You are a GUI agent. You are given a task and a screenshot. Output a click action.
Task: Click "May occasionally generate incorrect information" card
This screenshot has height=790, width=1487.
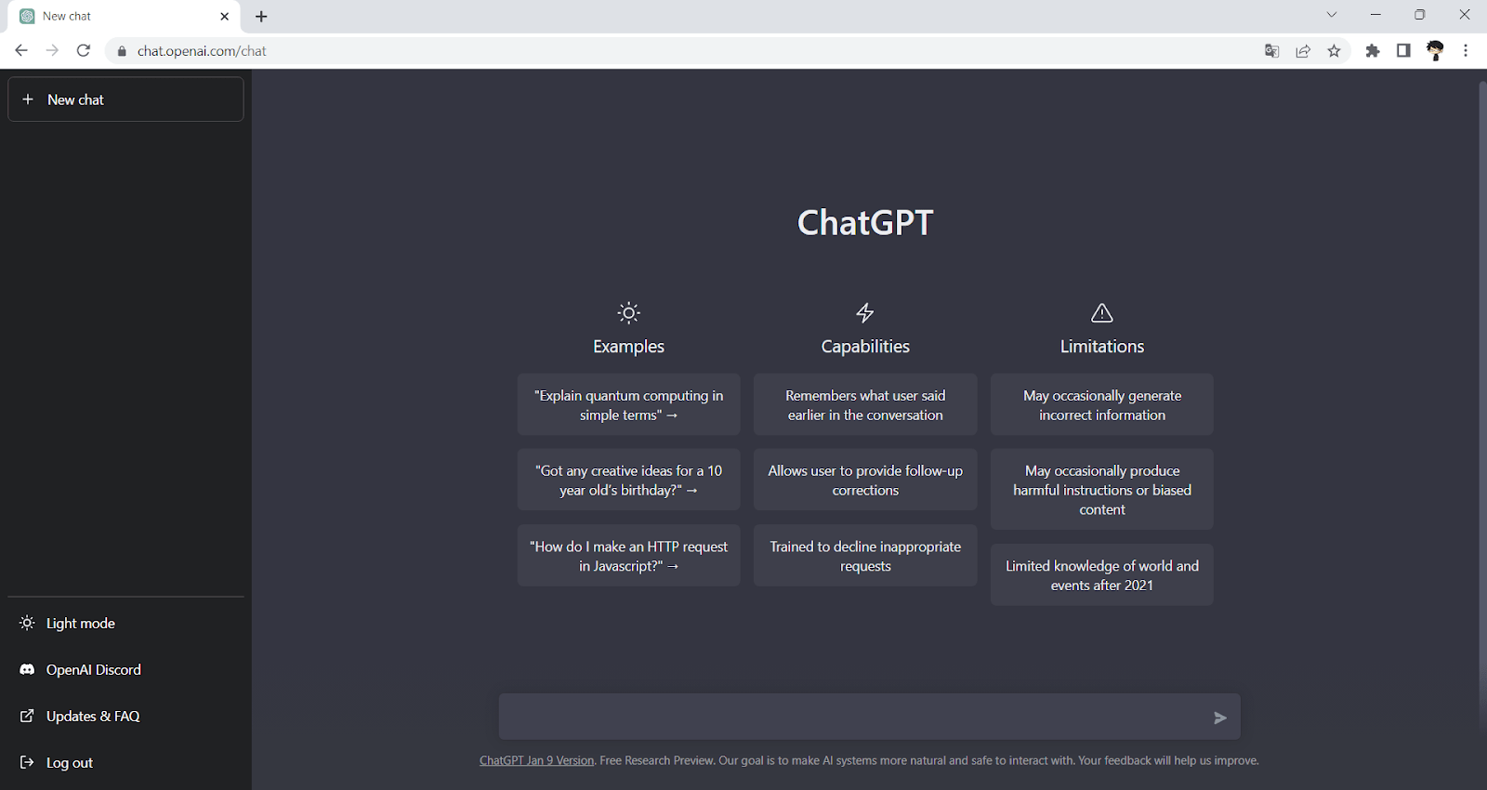(1102, 404)
